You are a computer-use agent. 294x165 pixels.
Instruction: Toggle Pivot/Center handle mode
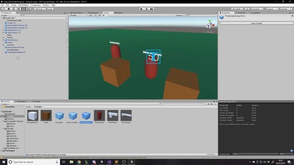pyautogui.click(x=39, y=9)
